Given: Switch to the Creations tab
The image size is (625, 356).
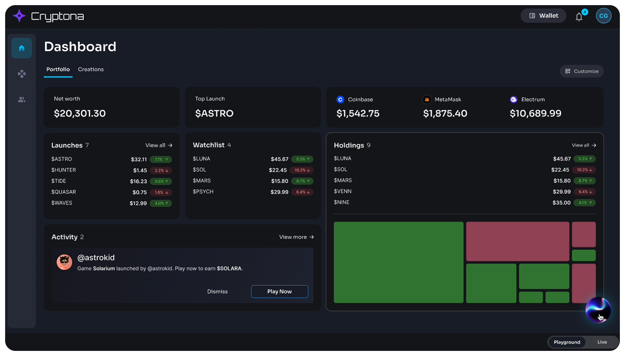Looking at the screenshot, I should click(x=91, y=69).
